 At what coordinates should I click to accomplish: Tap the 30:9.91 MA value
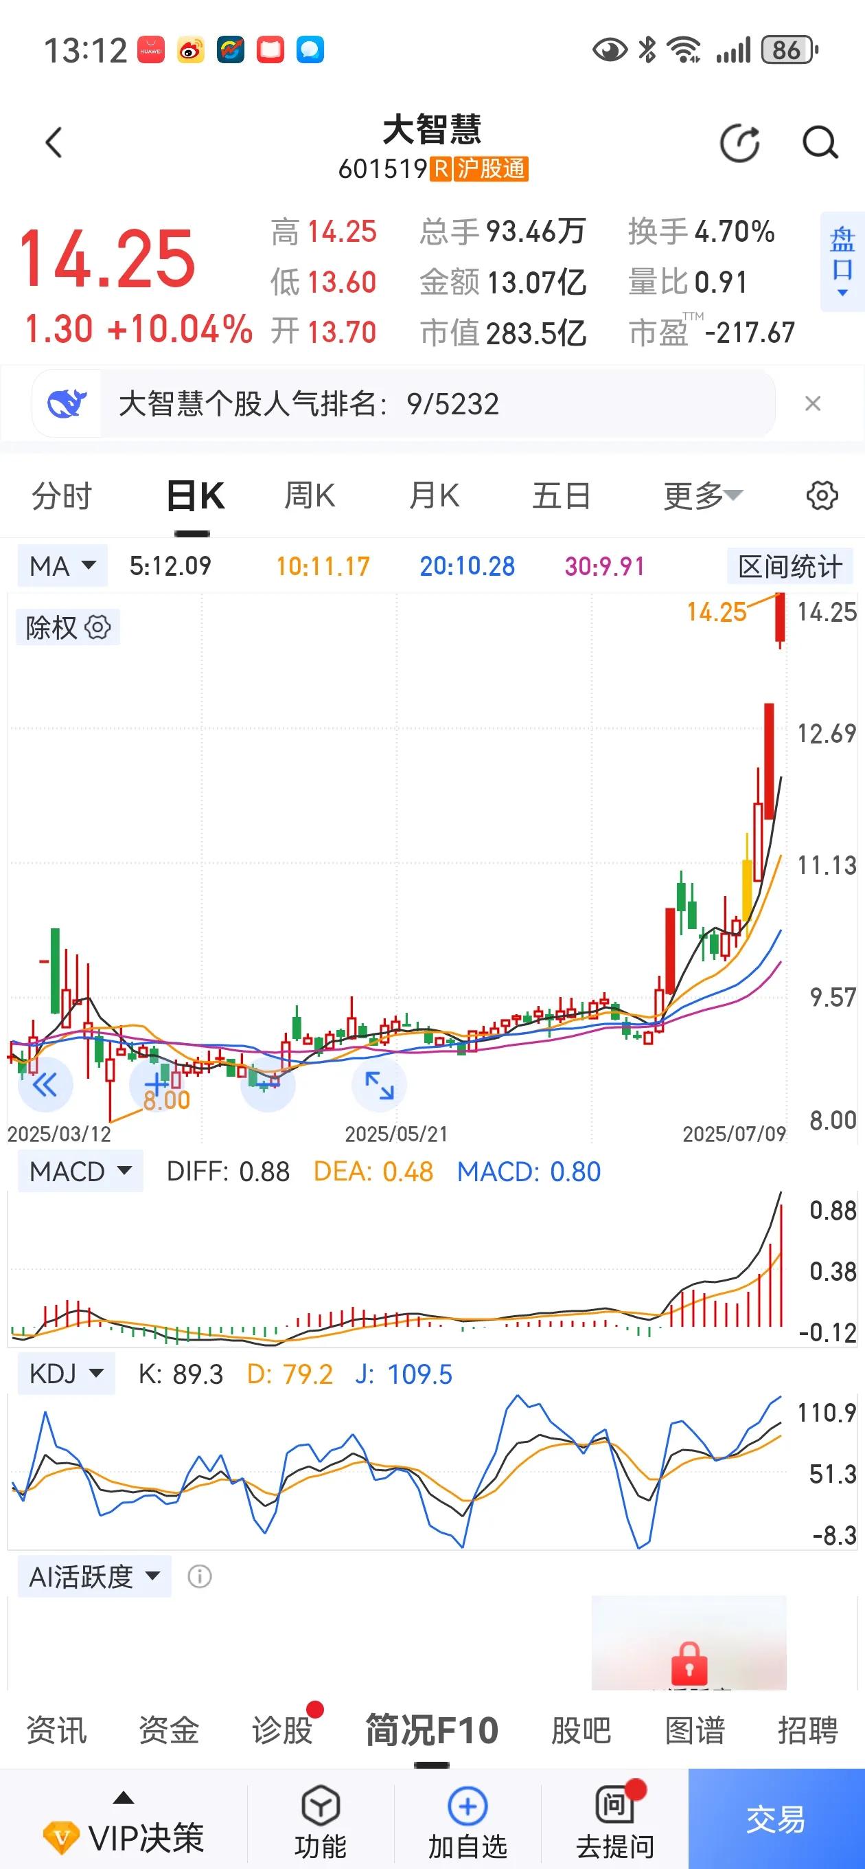coord(605,566)
